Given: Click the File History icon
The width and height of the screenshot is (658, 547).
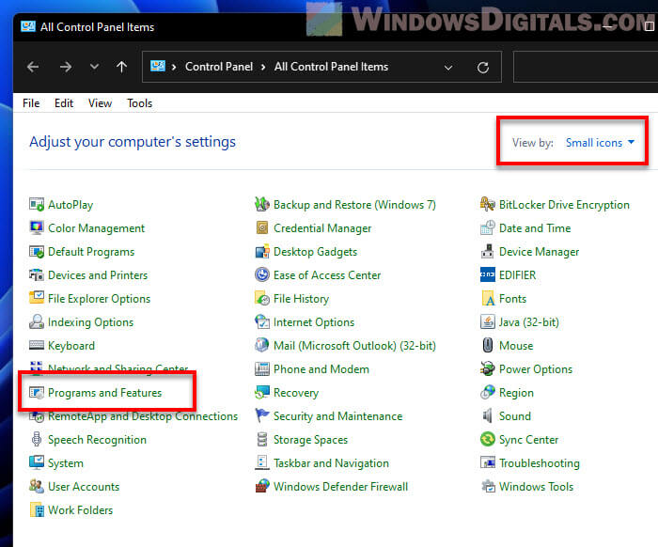Looking at the screenshot, I should pyautogui.click(x=262, y=299).
